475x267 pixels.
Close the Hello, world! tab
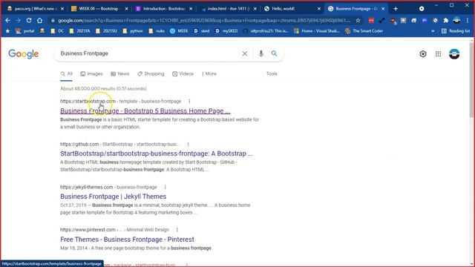(319, 9)
